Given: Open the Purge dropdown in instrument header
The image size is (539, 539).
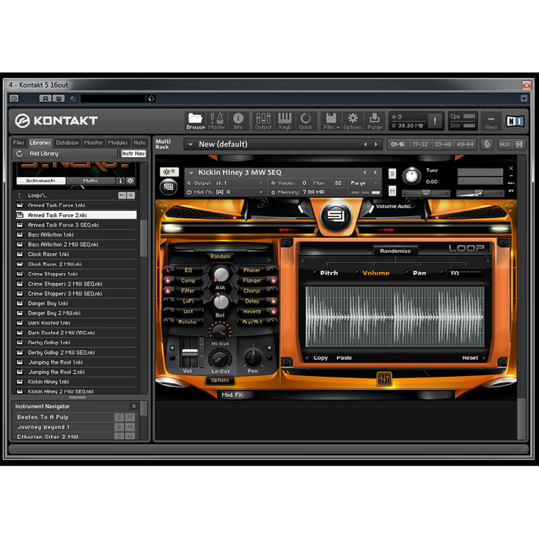Looking at the screenshot, I should coord(362,183).
